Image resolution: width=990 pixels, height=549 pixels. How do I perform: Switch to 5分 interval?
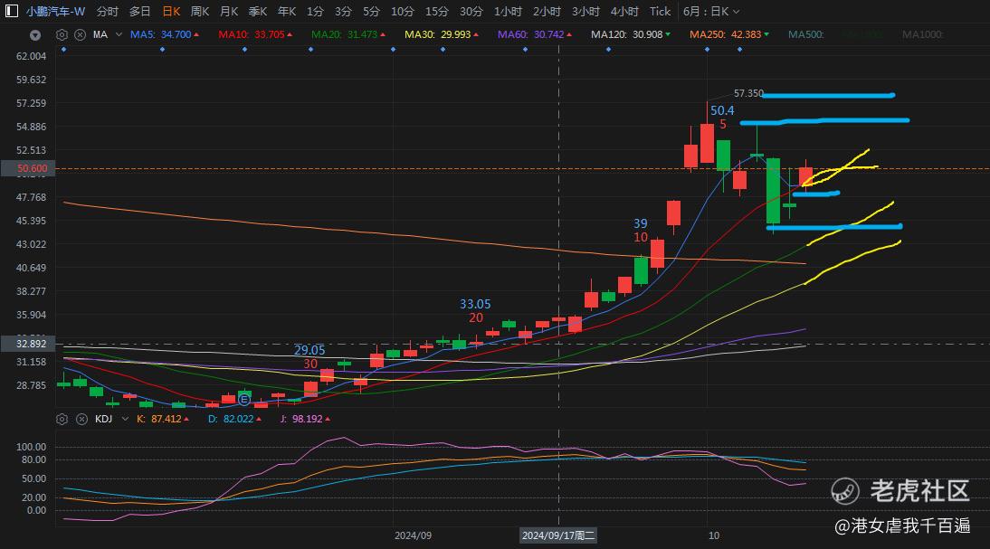[371, 12]
